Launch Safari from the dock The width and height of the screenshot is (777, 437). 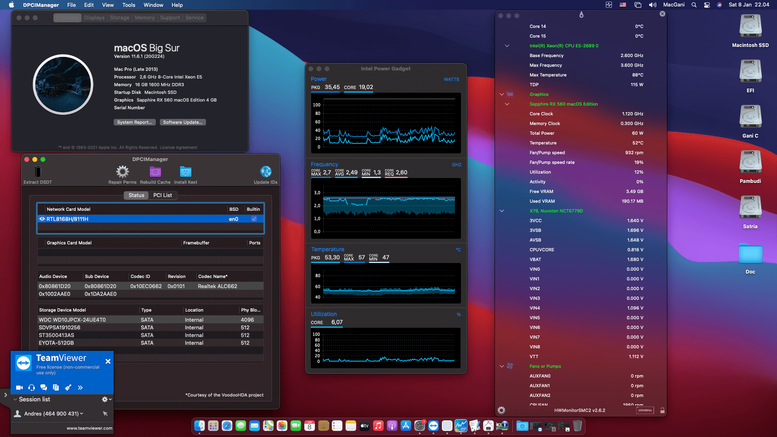[x=227, y=426]
